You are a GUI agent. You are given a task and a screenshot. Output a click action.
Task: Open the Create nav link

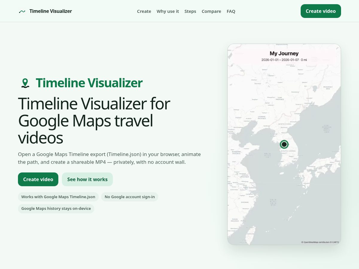pos(144,11)
